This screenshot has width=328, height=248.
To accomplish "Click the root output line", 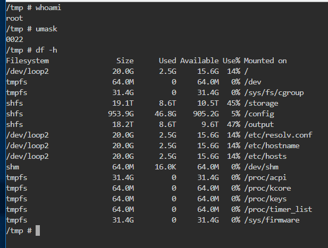I will click(x=14, y=19).
